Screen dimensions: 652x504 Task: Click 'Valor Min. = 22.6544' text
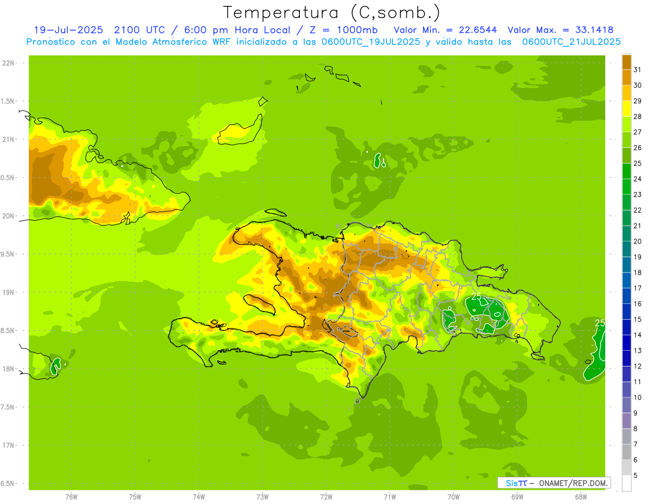pos(446,30)
